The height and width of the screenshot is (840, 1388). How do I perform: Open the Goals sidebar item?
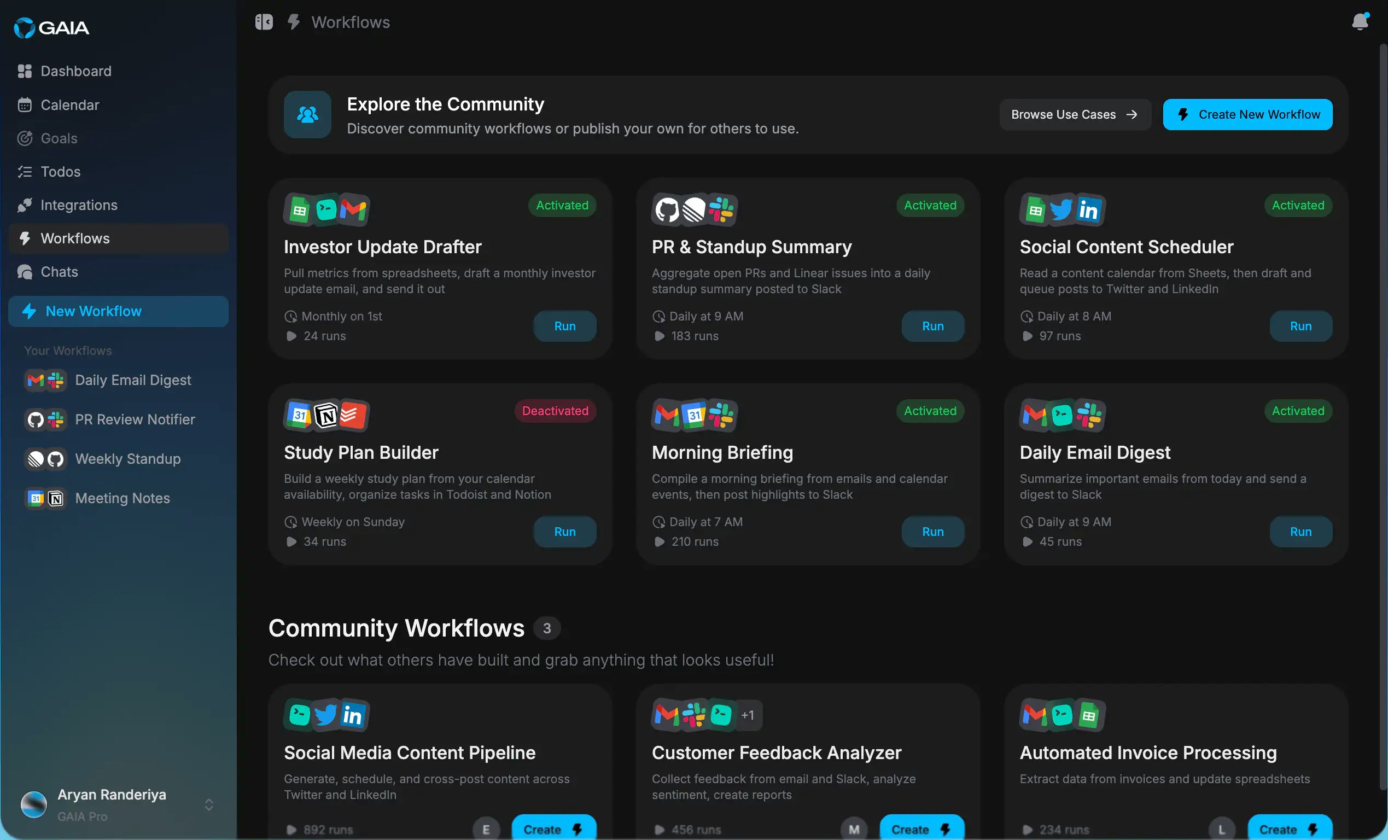pyautogui.click(x=59, y=138)
